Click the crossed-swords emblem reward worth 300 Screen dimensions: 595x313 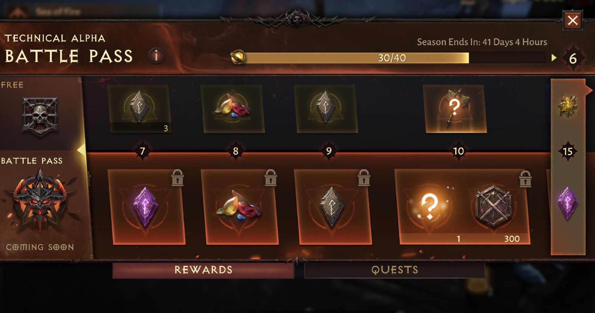click(493, 207)
